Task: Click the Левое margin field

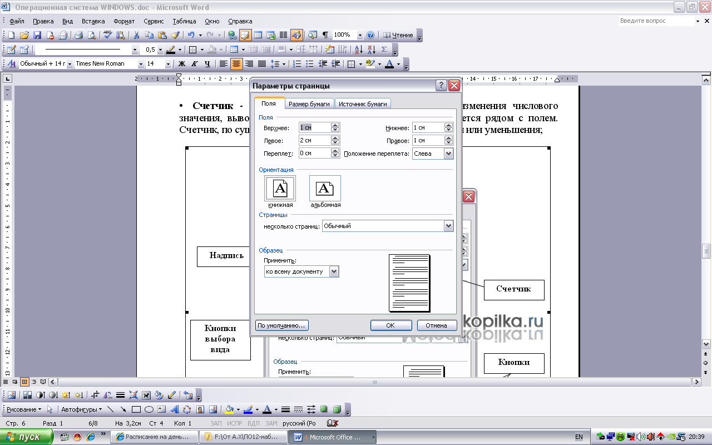Action: (x=315, y=141)
